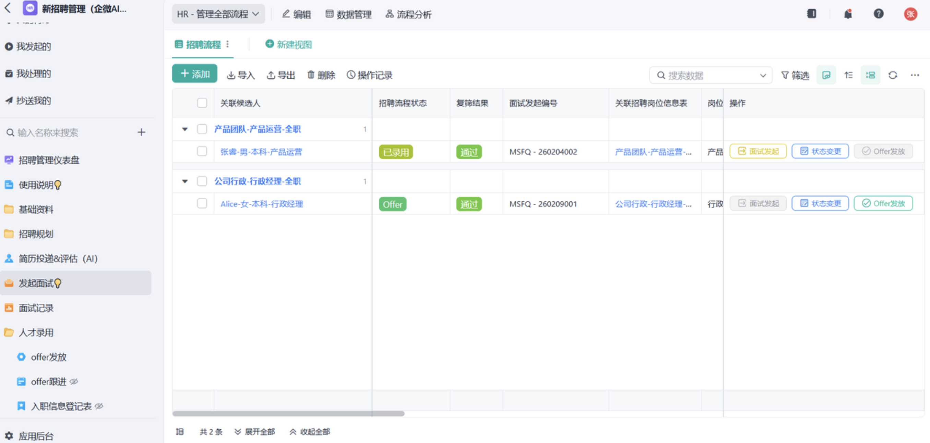Open the red user avatar
Image resolution: width=930 pixels, height=443 pixels.
(x=910, y=14)
